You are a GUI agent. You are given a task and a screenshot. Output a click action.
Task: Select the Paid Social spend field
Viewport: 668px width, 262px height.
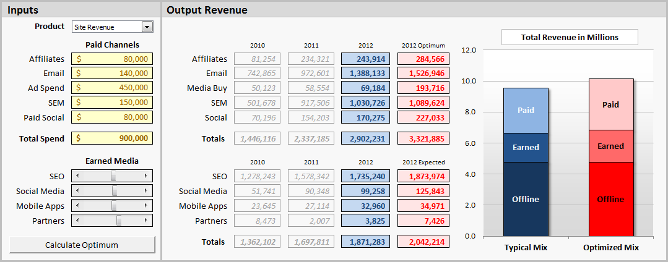pos(112,117)
